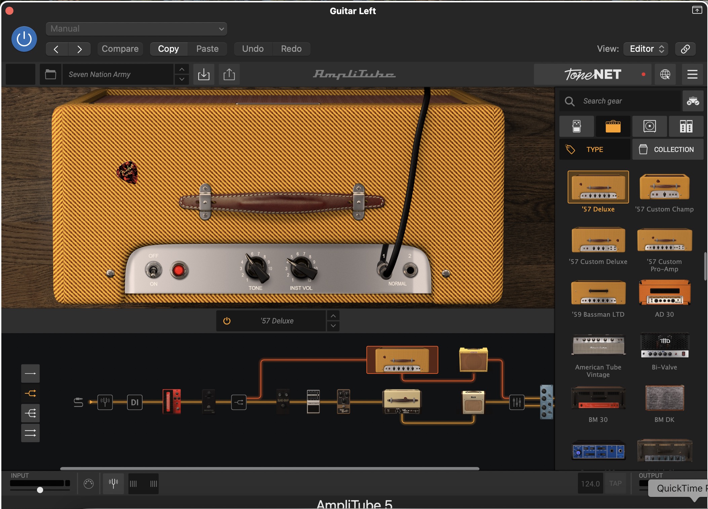
Task: Click the DI block in signal chain
Action: [134, 402]
